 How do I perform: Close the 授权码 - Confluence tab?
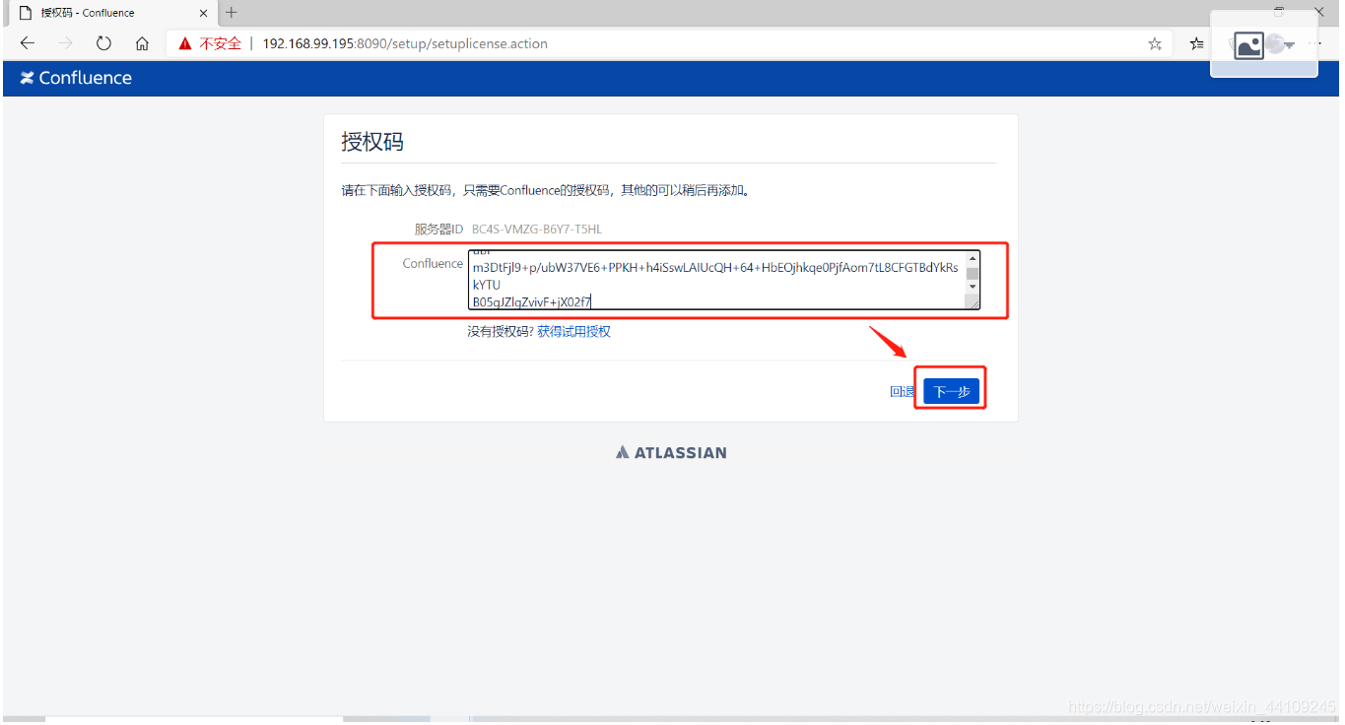pos(204,13)
